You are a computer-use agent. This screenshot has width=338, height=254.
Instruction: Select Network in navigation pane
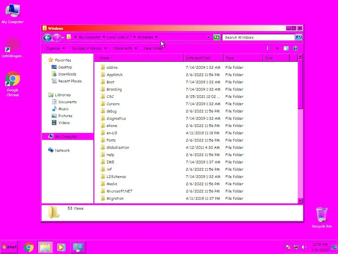point(62,150)
